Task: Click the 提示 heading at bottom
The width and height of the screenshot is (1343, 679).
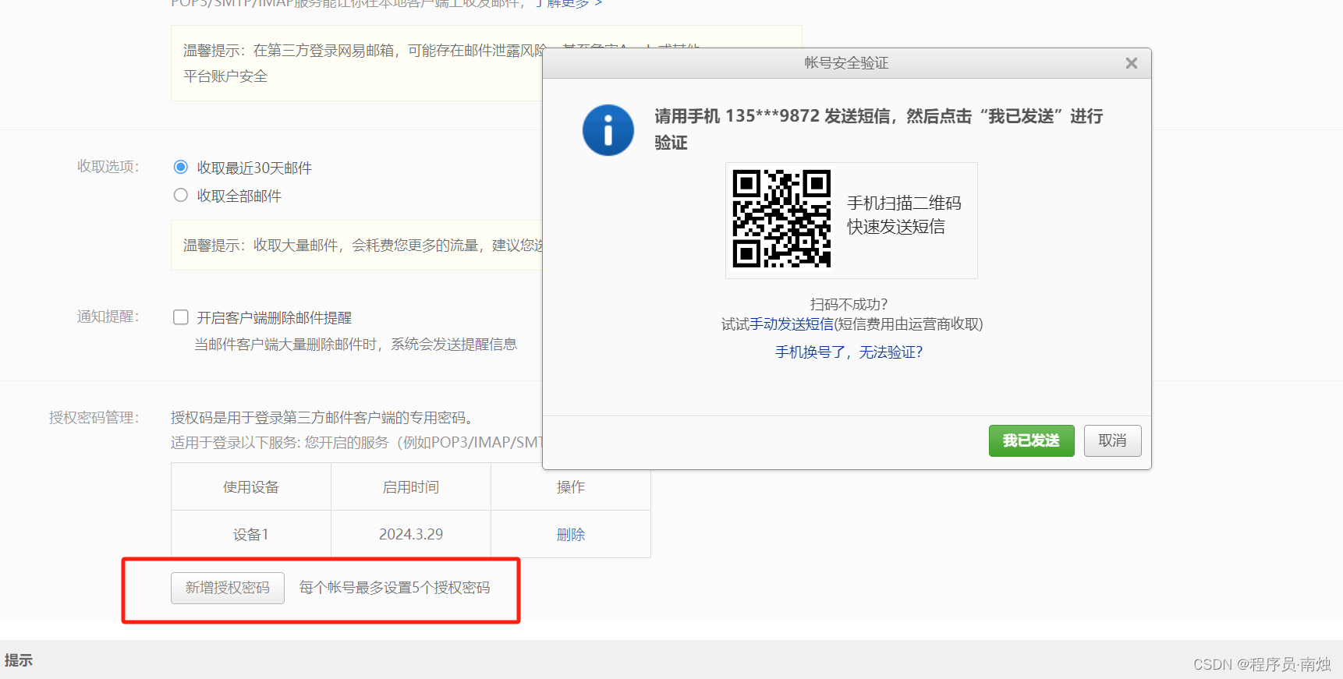Action: (x=19, y=660)
